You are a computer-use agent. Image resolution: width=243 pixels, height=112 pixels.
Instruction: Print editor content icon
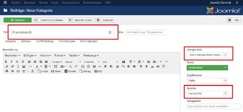(x=7, y=71)
